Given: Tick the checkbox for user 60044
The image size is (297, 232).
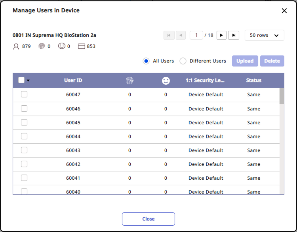Looking at the screenshot, I should click(x=24, y=136).
